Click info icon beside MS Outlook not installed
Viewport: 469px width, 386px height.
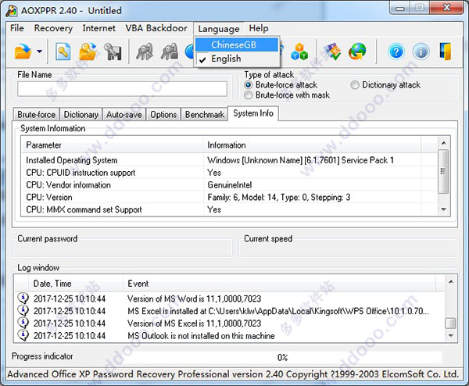(x=23, y=335)
